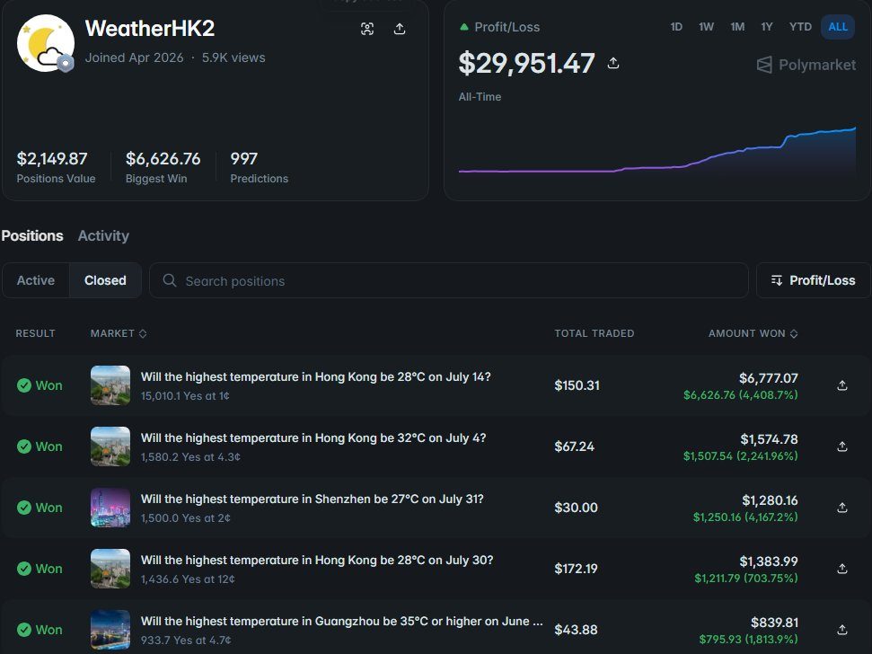
Task: Click share icon next to WeatherHK2 name
Action: [400, 29]
